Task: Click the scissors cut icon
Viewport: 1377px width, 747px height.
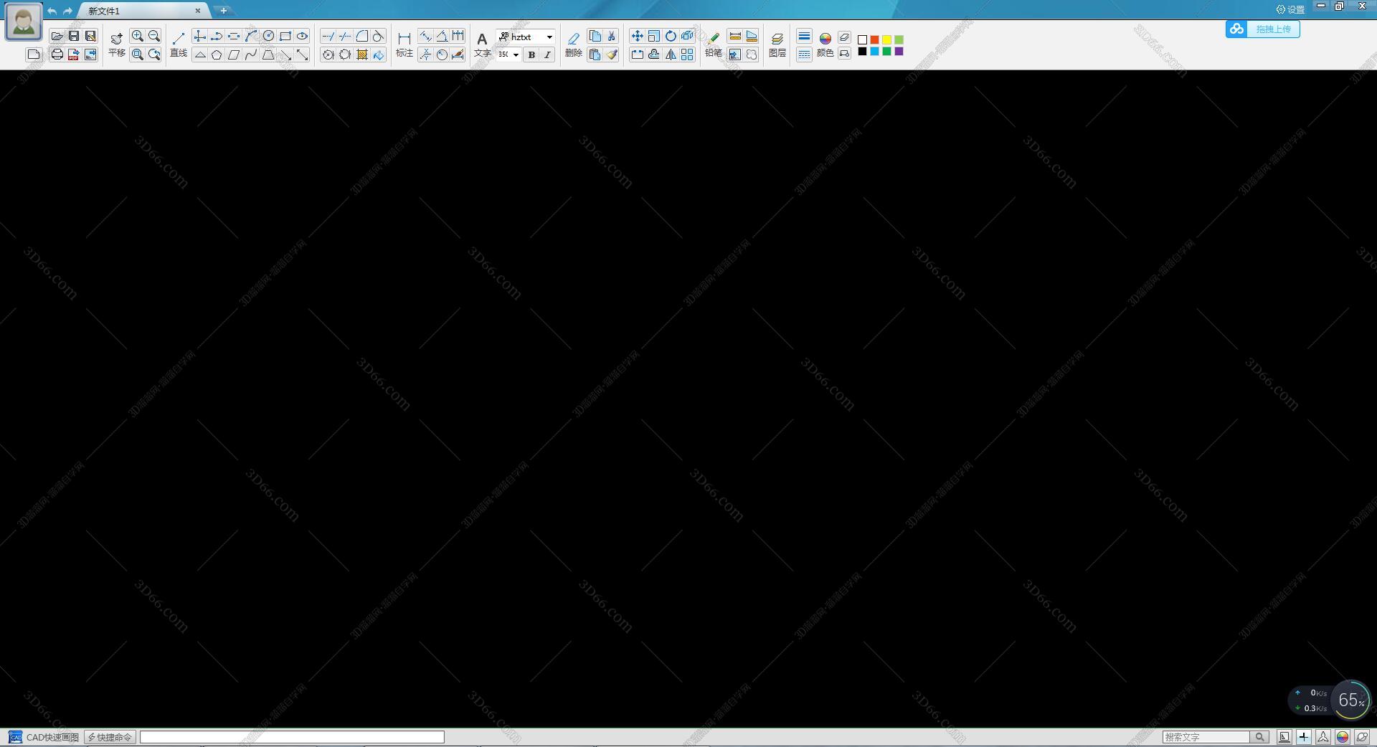Action: click(612, 36)
